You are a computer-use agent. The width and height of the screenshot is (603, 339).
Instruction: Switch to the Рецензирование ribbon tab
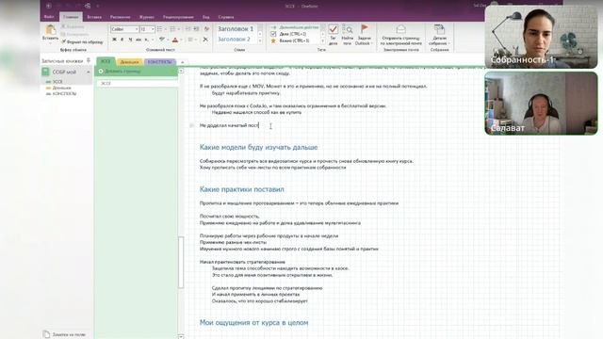pyautogui.click(x=178, y=17)
